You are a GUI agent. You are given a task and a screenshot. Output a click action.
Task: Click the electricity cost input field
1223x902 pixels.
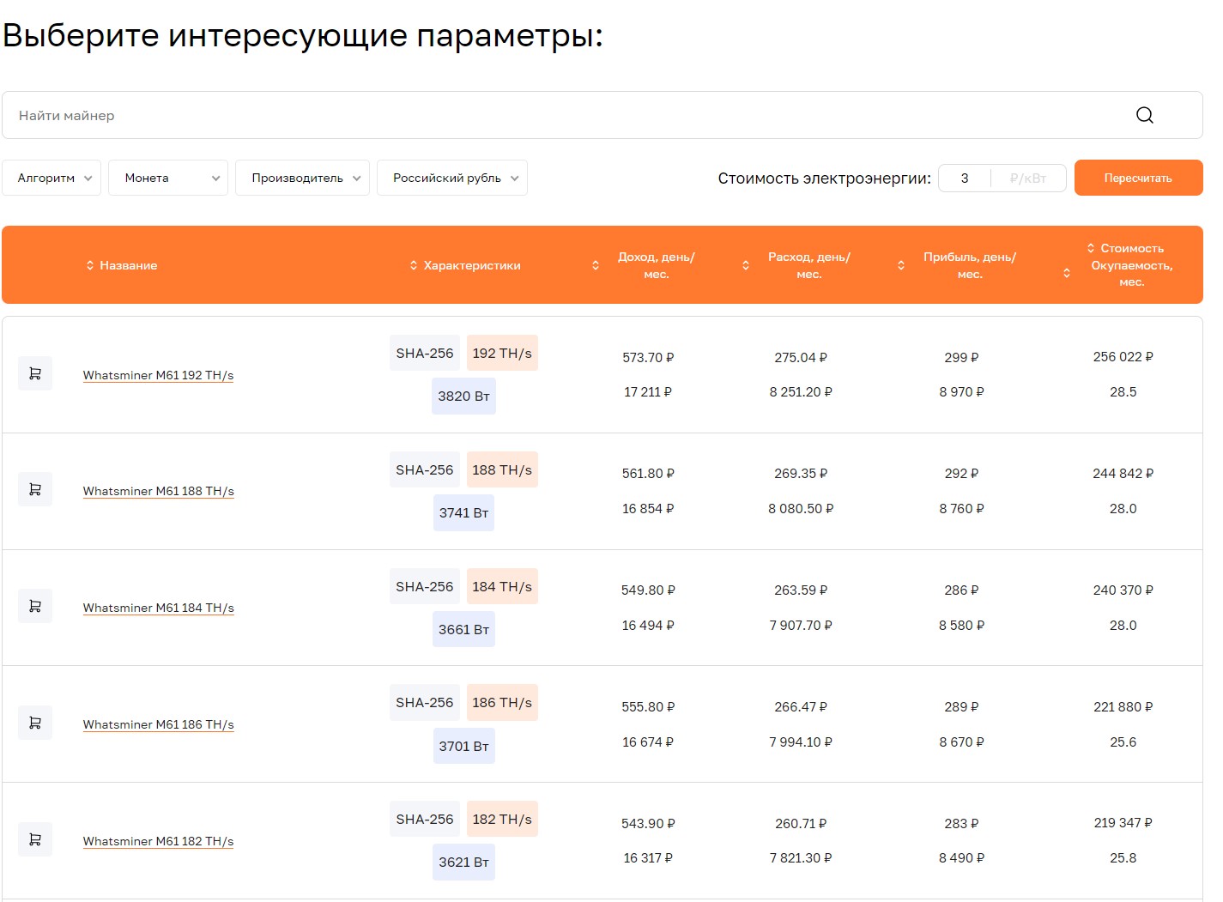pyautogui.click(x=965, y=178)
